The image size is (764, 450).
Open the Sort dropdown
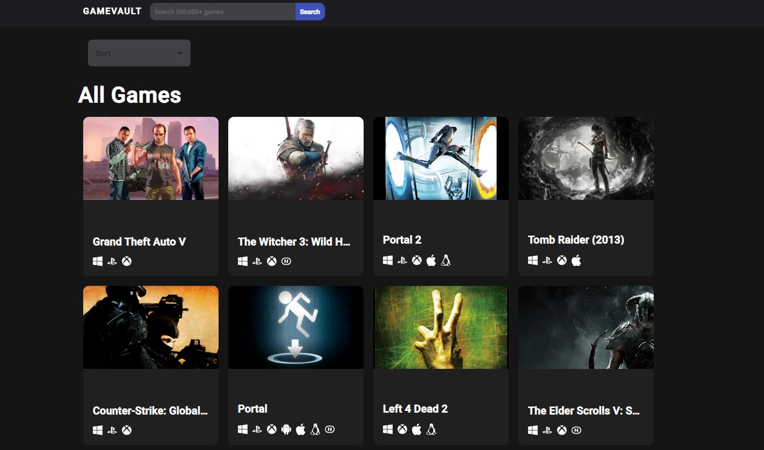(139, 53)
